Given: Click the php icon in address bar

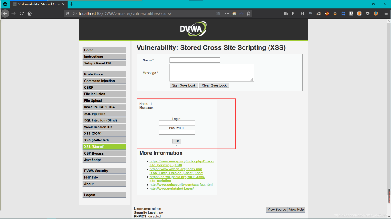Looking at the screenshot, I should (x=242, y=13).
